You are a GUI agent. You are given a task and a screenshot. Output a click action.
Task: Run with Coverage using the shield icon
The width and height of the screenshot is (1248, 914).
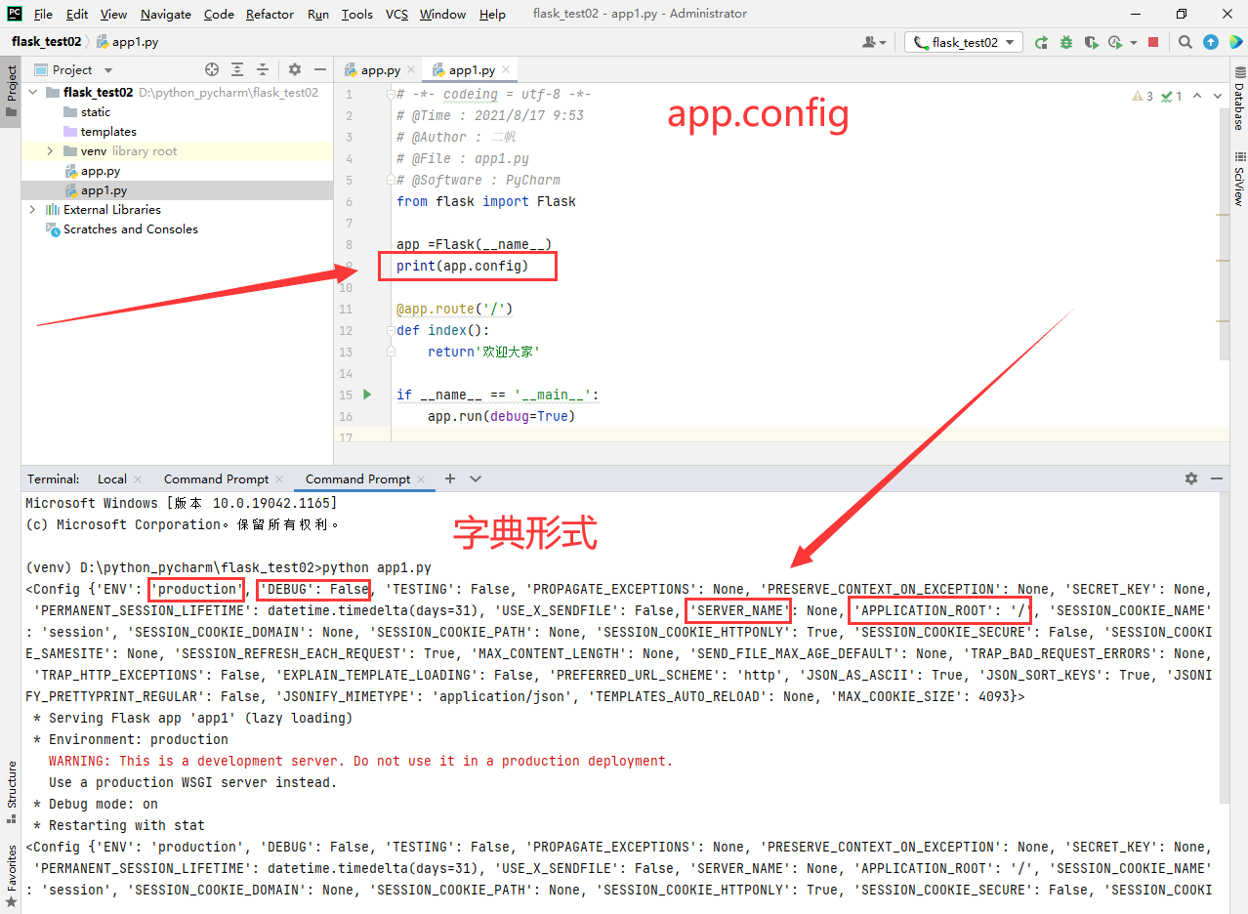[1091, 42]
